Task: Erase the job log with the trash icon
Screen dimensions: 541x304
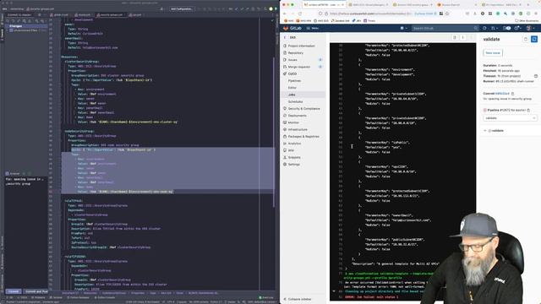Action: 526,40
